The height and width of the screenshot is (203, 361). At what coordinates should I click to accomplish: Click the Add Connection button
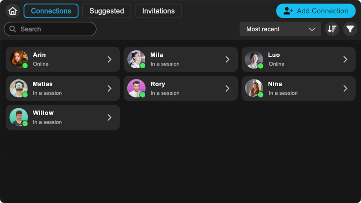coord(316,11)
